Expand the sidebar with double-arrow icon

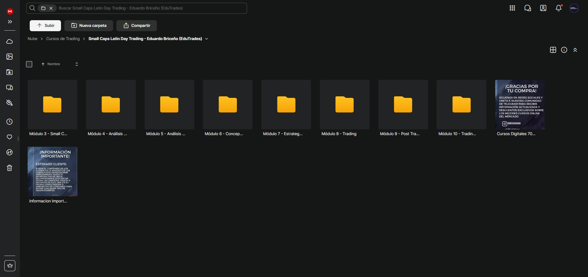pos(10,22)
